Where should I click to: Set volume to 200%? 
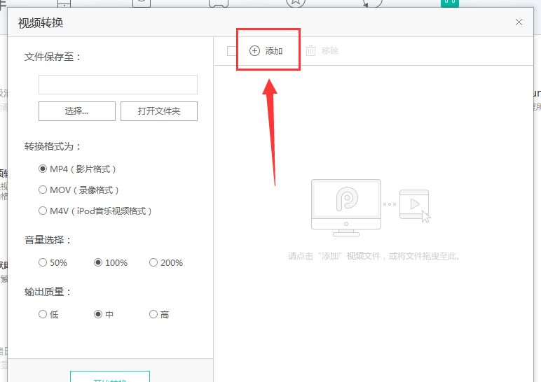click(x=153, y=262)
